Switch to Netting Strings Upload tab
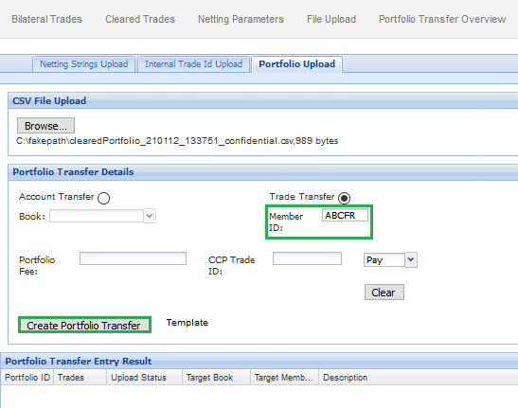This screenshot has width=518, height=408. [84, 64]
